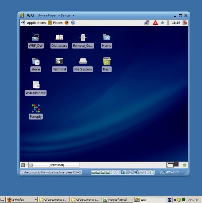Expand the Firefox taskbar group dropdown
202x203 pixels.
[x=36, y=200]
